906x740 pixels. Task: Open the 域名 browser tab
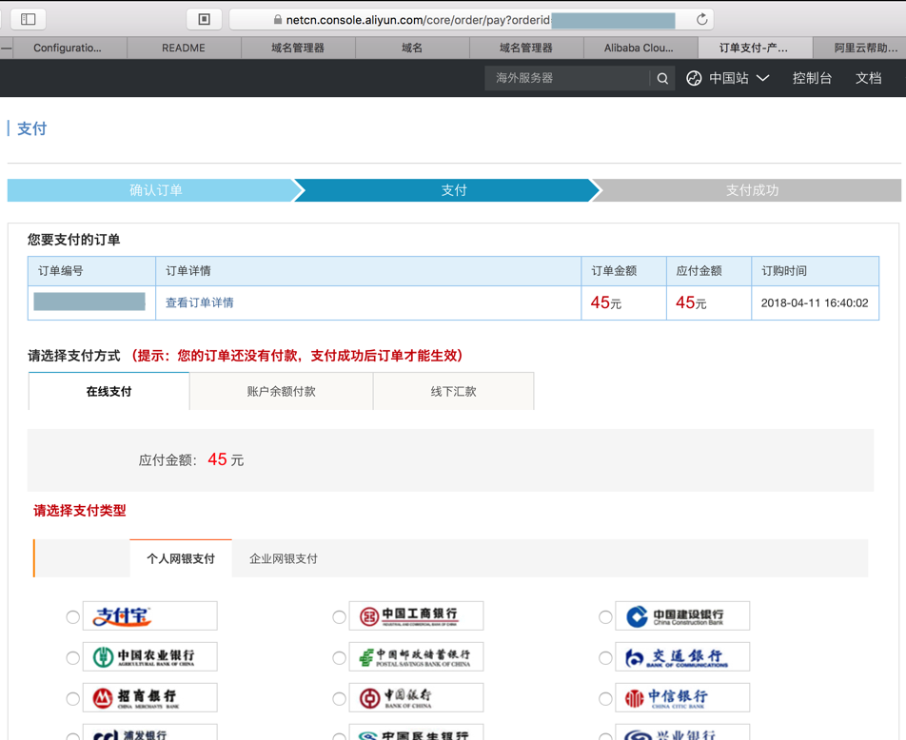click(411, 48)
